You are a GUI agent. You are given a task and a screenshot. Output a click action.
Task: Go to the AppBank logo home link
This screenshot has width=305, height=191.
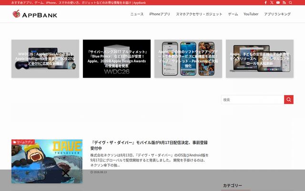[x=35, y=14]
